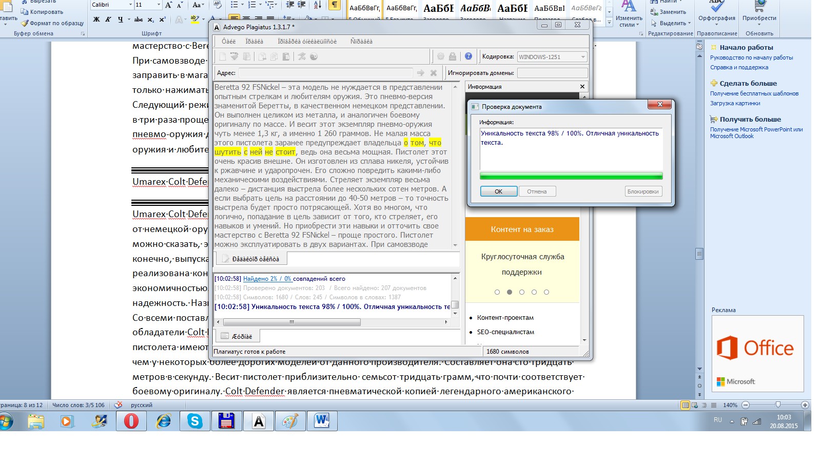Switch to Word from the taskbar

pos(322,421)
